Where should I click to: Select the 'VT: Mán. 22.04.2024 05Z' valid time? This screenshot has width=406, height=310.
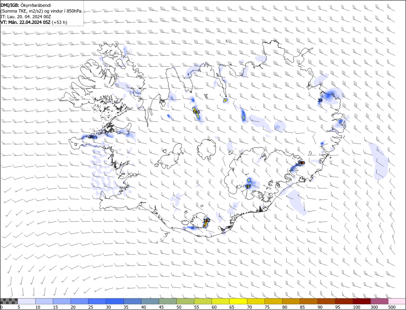point(26,22)
